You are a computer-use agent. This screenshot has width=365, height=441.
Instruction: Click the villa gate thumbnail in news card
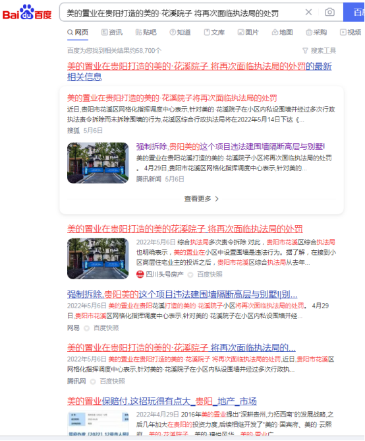click(x=98, y=163)
